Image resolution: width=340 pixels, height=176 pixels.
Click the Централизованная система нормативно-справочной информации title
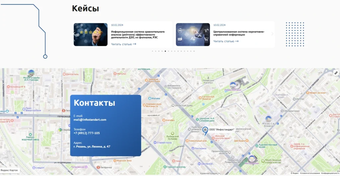[239, 33]
